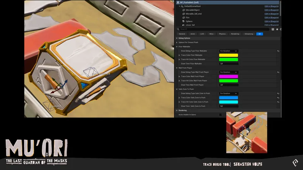Click the Fire component icon

[x=184, y=17]
